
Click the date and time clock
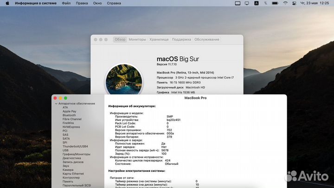(315, 3)
